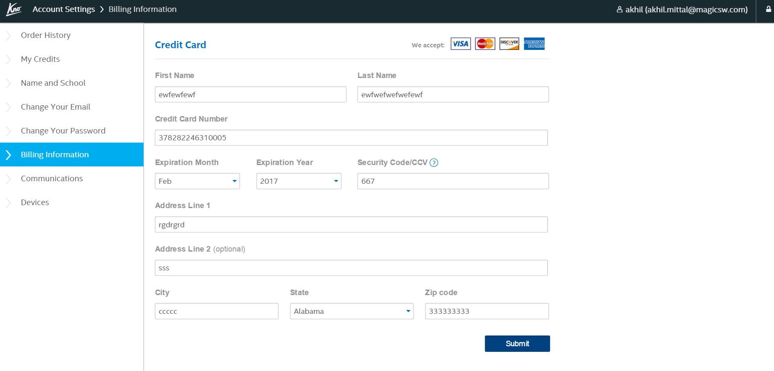Focus the First Name field
774x371 pixels.
[251, 95]
